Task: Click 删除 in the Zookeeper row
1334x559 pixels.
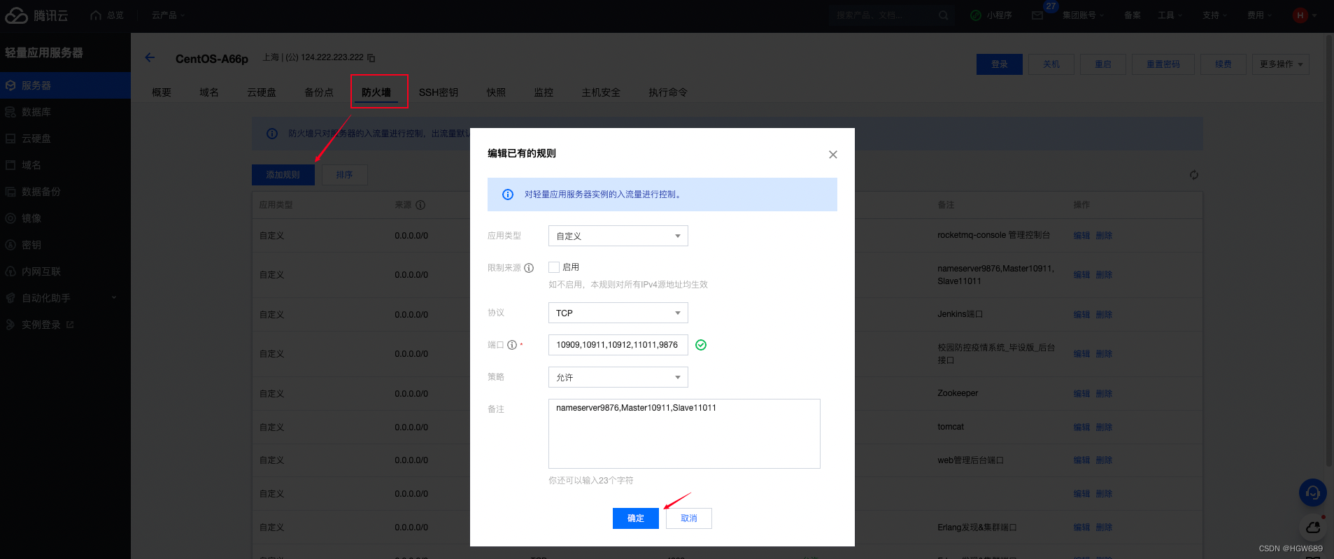Action: 1104,394
